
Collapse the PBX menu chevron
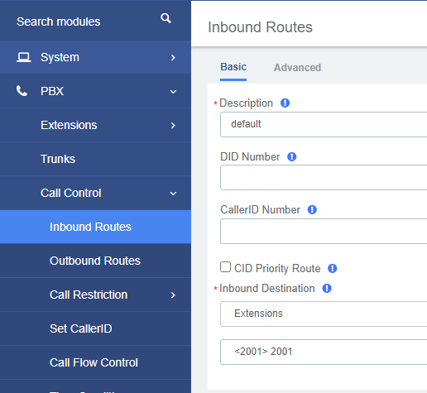pos(173,92)
